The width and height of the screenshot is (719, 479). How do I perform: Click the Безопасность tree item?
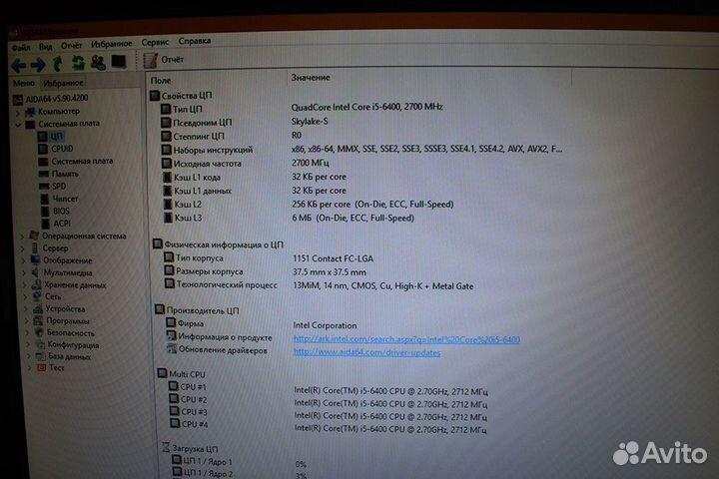pyautogui.click(x=65, y=332)
